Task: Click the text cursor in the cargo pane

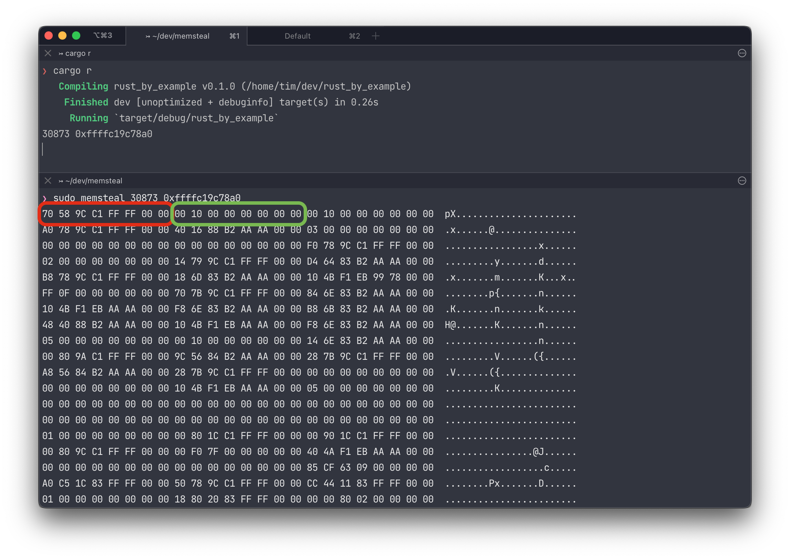Action: pyautogui.click(x=43, y=149)
